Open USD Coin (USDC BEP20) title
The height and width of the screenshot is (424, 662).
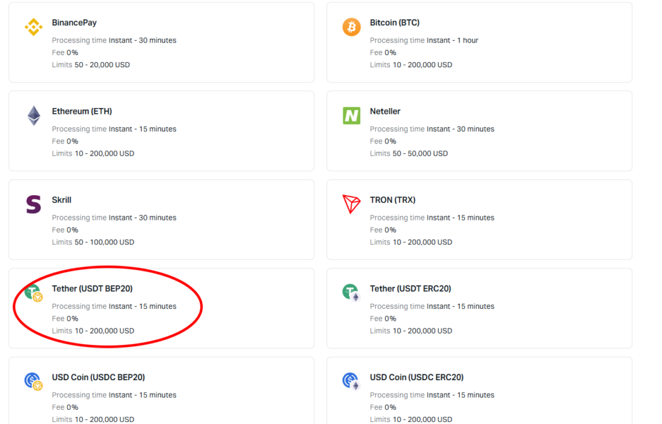click(x=98, y=377)
